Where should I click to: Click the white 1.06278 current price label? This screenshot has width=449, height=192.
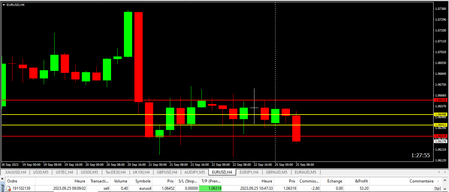[441, 141]
